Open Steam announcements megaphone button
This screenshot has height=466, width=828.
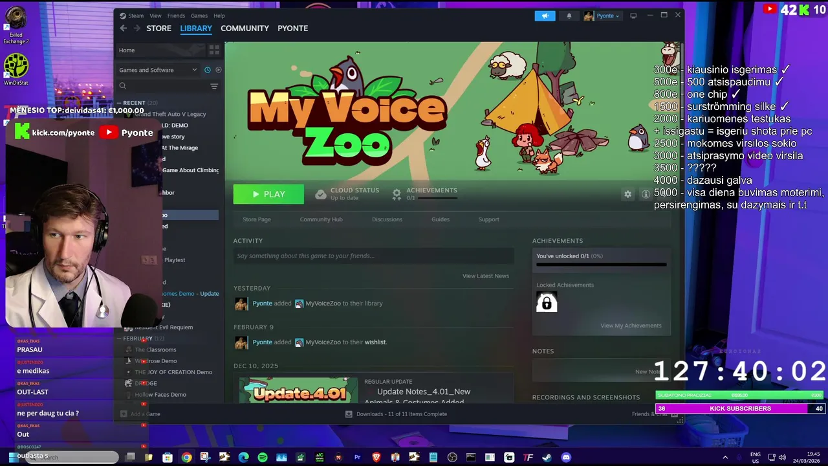coord(545,16)
